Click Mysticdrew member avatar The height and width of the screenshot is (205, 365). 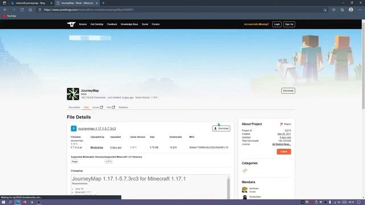click(245, 198)
